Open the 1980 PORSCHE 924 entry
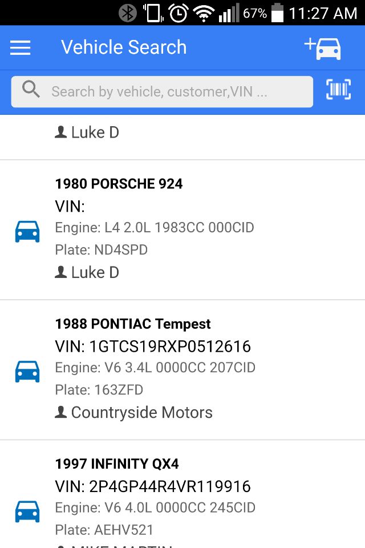Image resolution: width=365 pixels, height=548 pixels. pos(119,184)
